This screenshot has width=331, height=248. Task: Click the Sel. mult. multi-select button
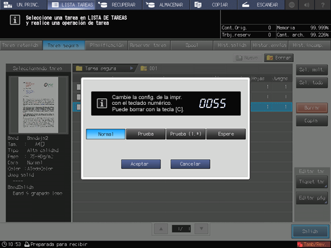coord(312,70)
